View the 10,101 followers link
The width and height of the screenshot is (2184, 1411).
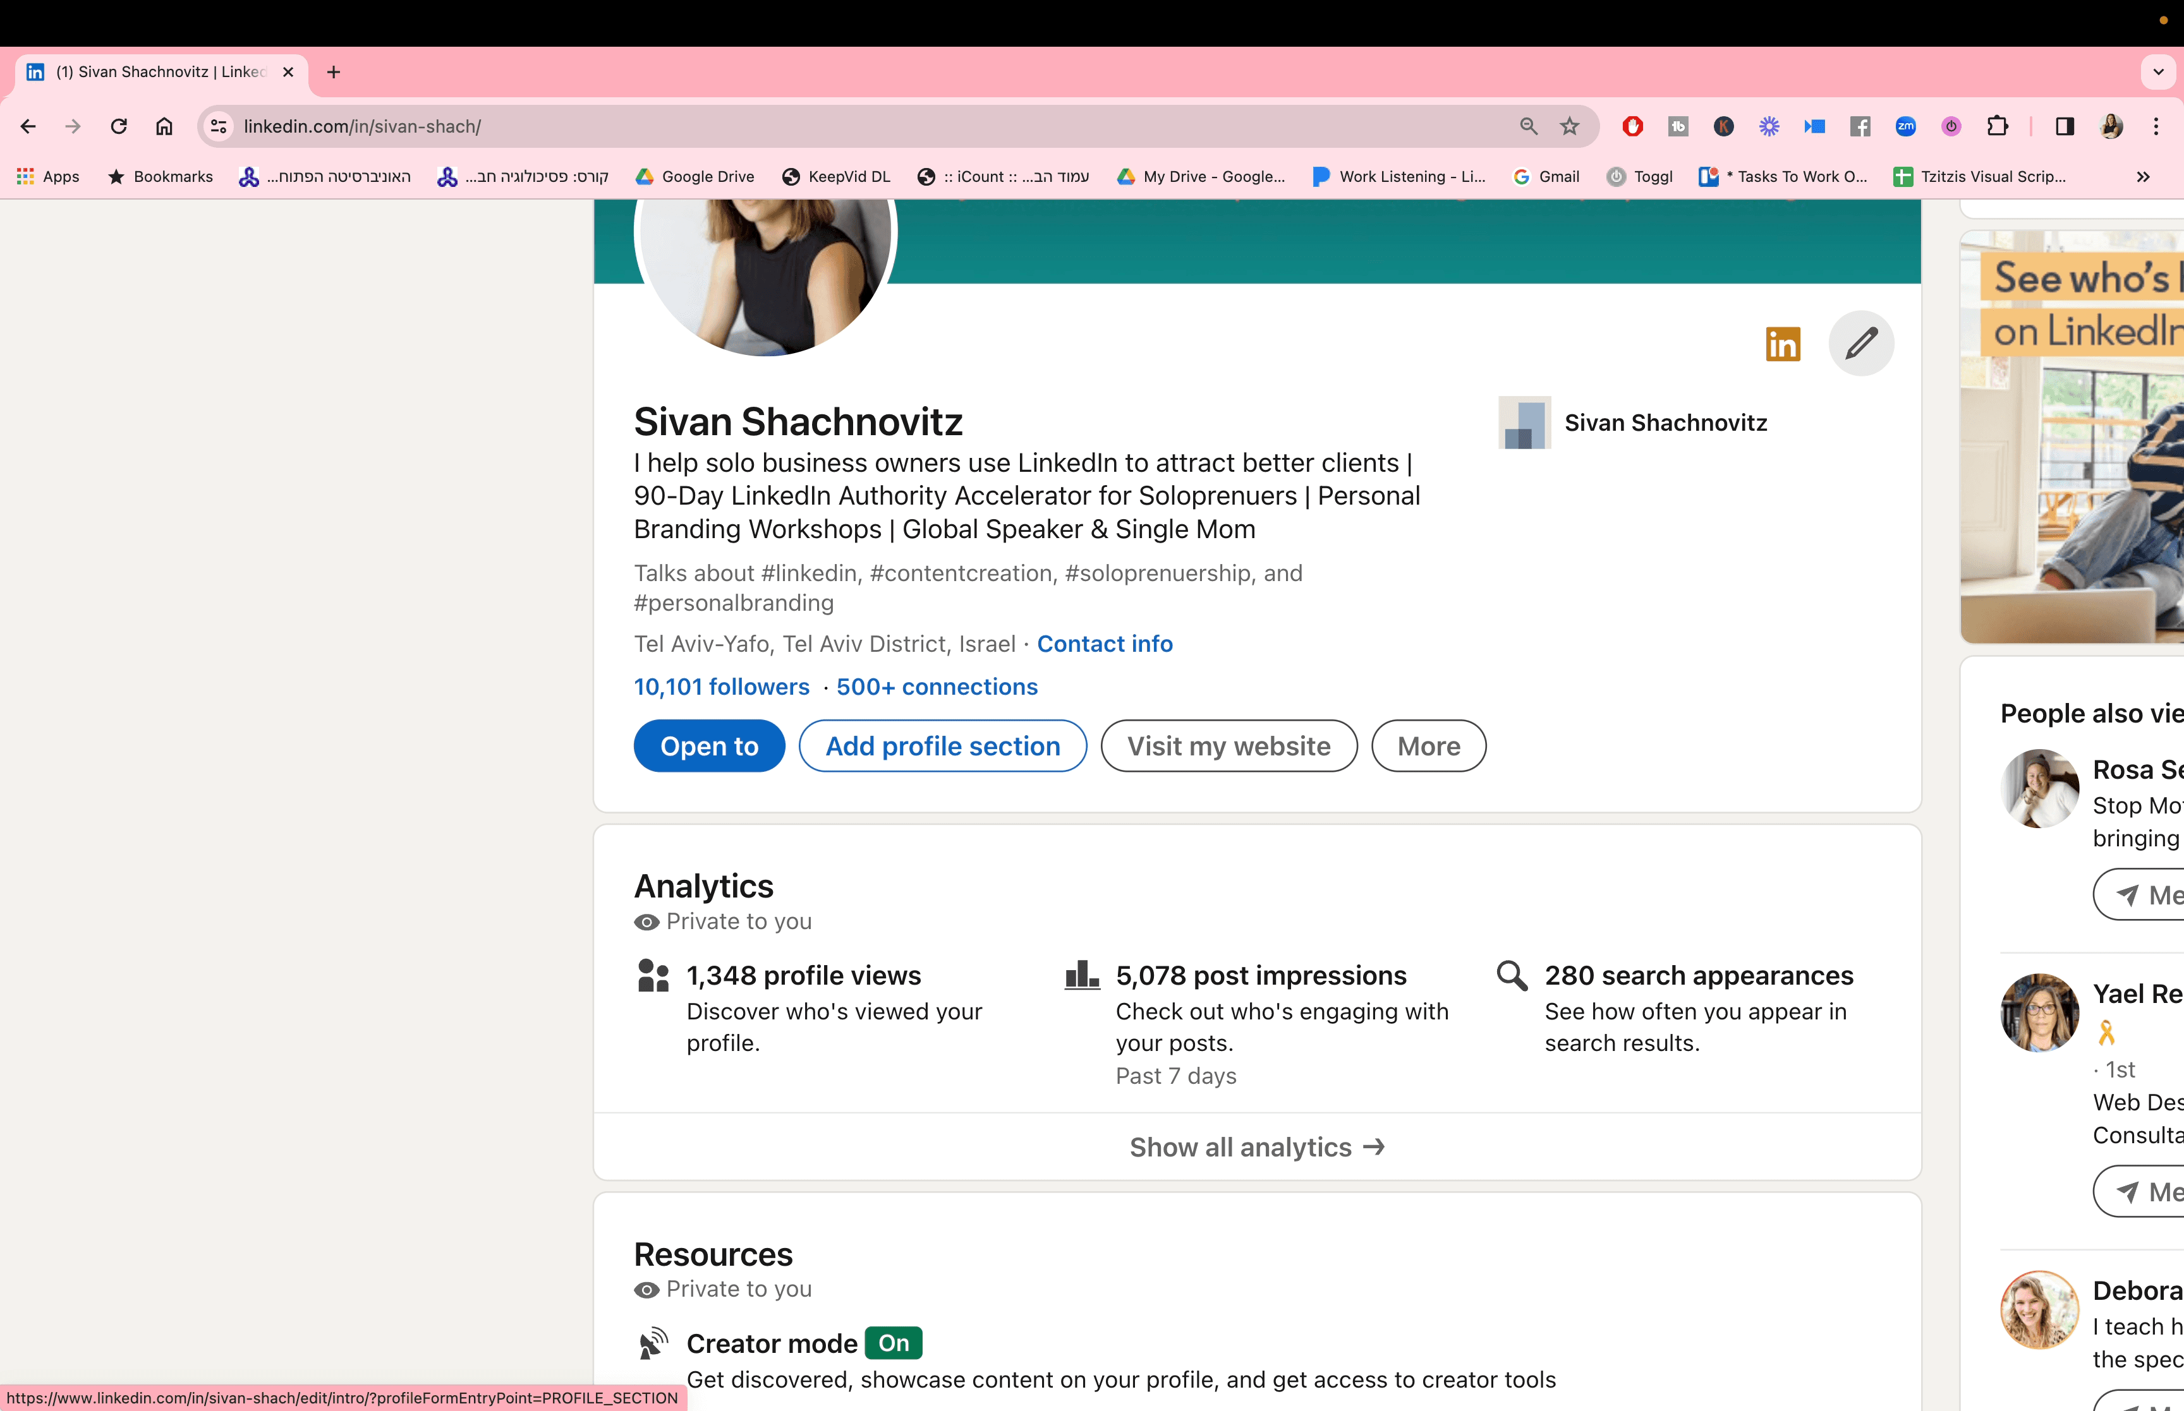[721, 687]
